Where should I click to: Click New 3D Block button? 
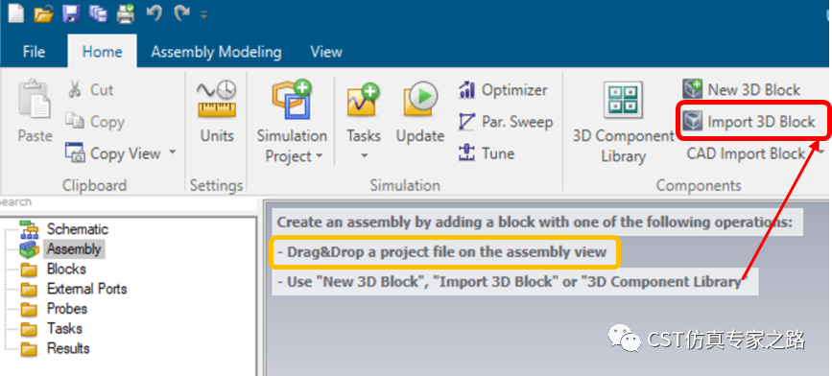(741, 89)
